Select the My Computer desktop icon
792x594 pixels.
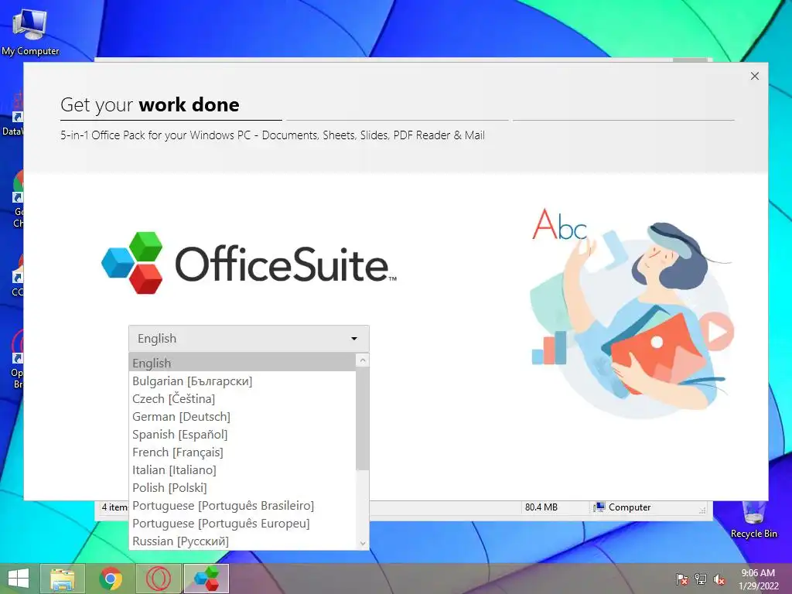point(30,32)
